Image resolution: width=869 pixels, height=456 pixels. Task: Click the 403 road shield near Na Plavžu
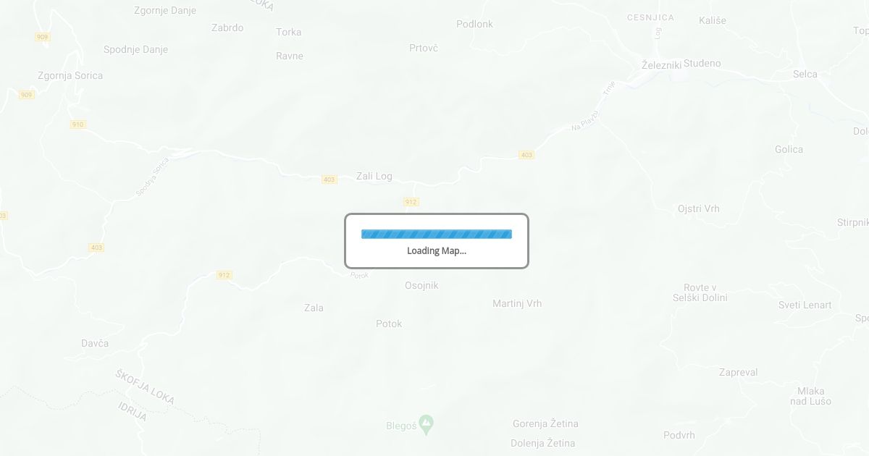click(526, 155)
